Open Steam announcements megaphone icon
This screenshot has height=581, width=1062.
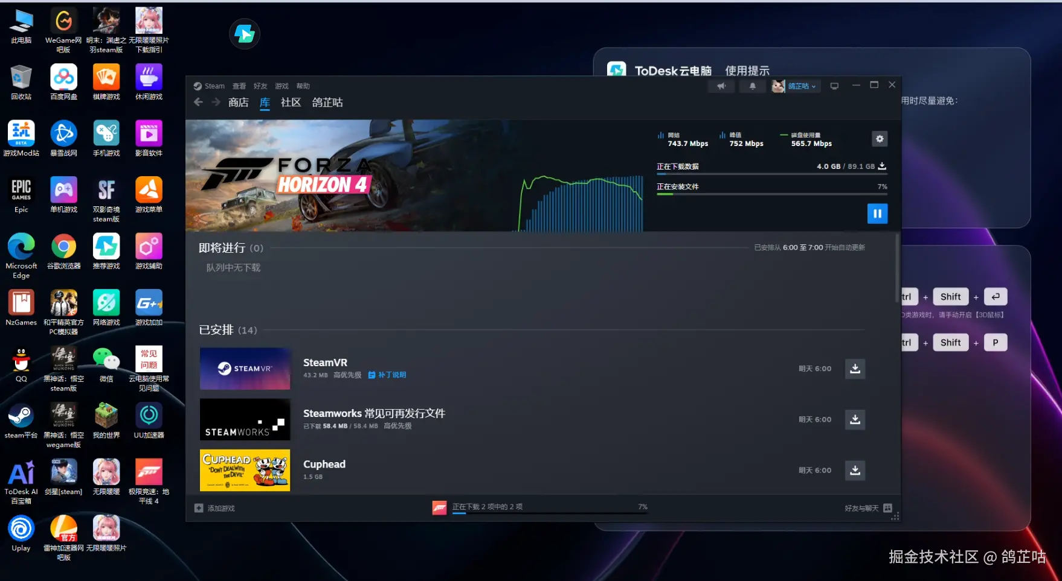(721, 86)
